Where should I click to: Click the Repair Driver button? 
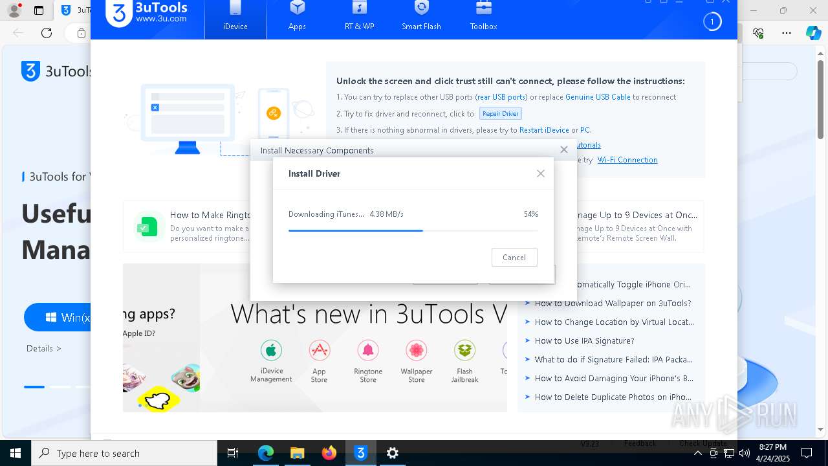tap(501, 113)
